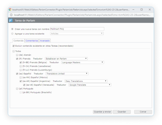Viewport: 162px width, 125px height.
Task: Switch to the Comentarios tab
Action: click(x=32, y=41)
